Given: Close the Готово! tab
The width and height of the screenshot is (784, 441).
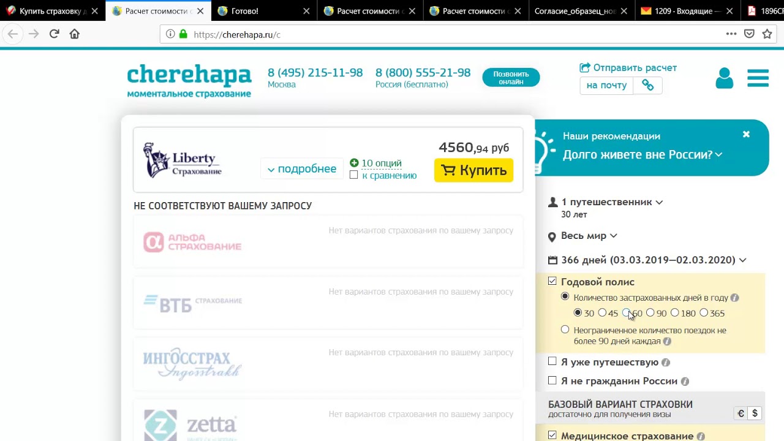Looking at the screenshot, I should [307, 11].
